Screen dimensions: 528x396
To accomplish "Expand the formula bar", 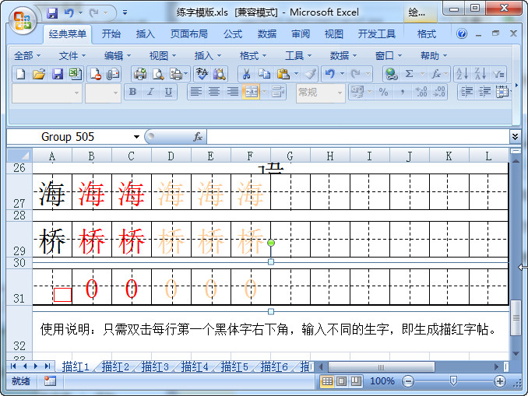I will [515, 136].
